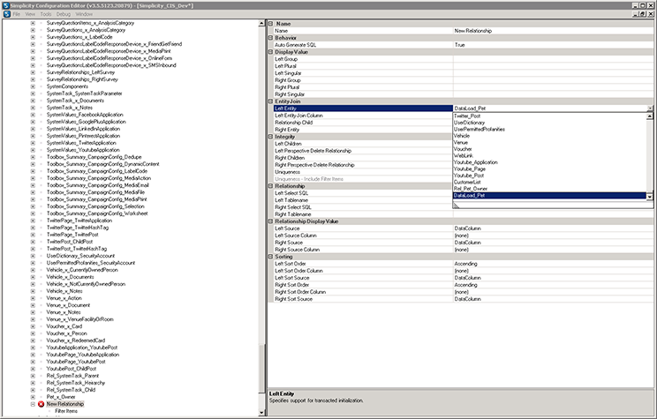Select the Filter Items tree node
Screen dimensions: 657x419
(x=66, y=411)
